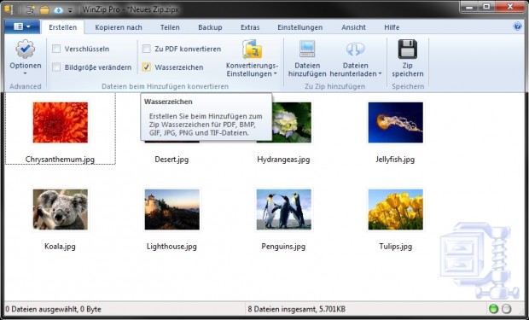The image size is (529, 320).
Task: Click '8 Dateien insgesamt, 5.701KB' status text
Action: click(x=296, y=309)
